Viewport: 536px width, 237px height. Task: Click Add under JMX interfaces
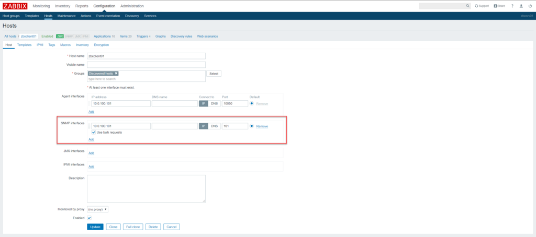click(91, 153)
